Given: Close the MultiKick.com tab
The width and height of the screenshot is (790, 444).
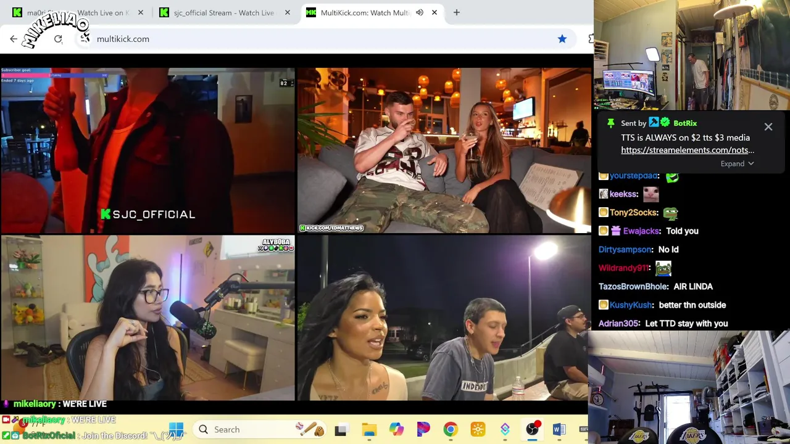Looking at the screenshot, I should pyautogui.click(x=434, y=12).
